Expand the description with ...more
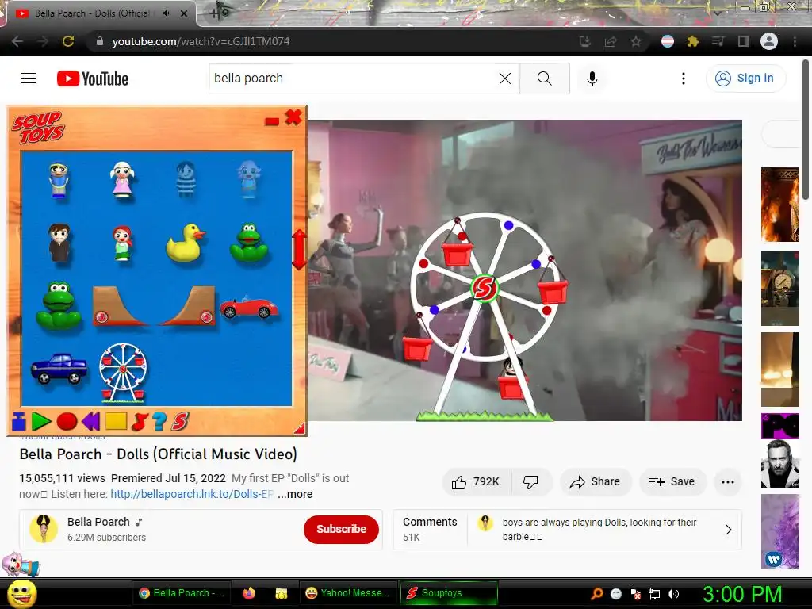The height and width of the screenshot is (609, 812). tap(295, 494)
